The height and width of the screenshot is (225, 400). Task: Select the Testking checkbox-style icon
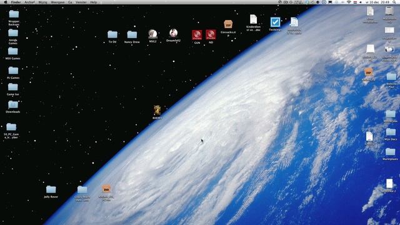point(275,22)
